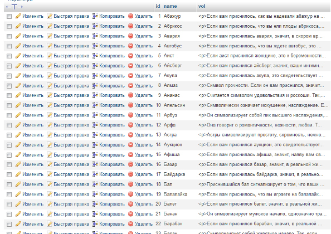Select the checkbox in Афиша row
Viewport: 331px width, 234px height.
(9, 155)
